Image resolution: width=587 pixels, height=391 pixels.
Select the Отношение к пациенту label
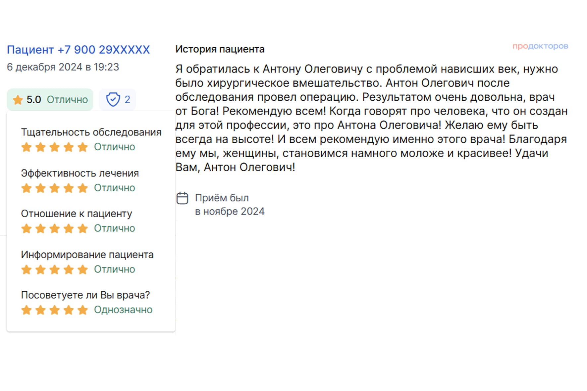point(77,214)
